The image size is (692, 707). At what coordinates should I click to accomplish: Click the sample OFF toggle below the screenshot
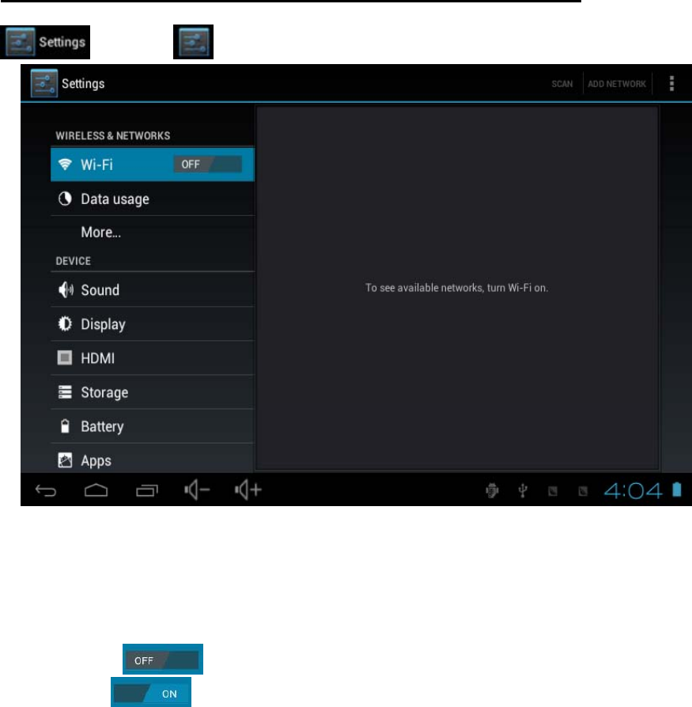point(163,660)
